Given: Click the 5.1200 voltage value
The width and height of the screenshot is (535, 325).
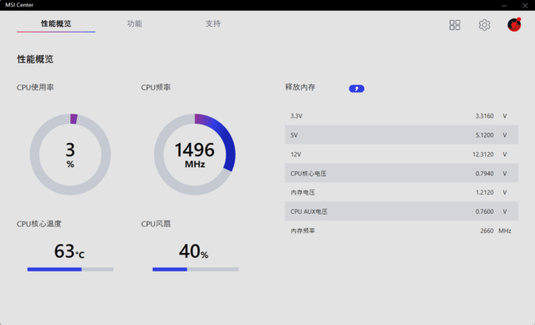Looking at the screenshot, I should 485,135.
